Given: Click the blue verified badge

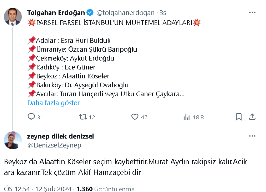Looking at the screenshot, I should 90,13.
